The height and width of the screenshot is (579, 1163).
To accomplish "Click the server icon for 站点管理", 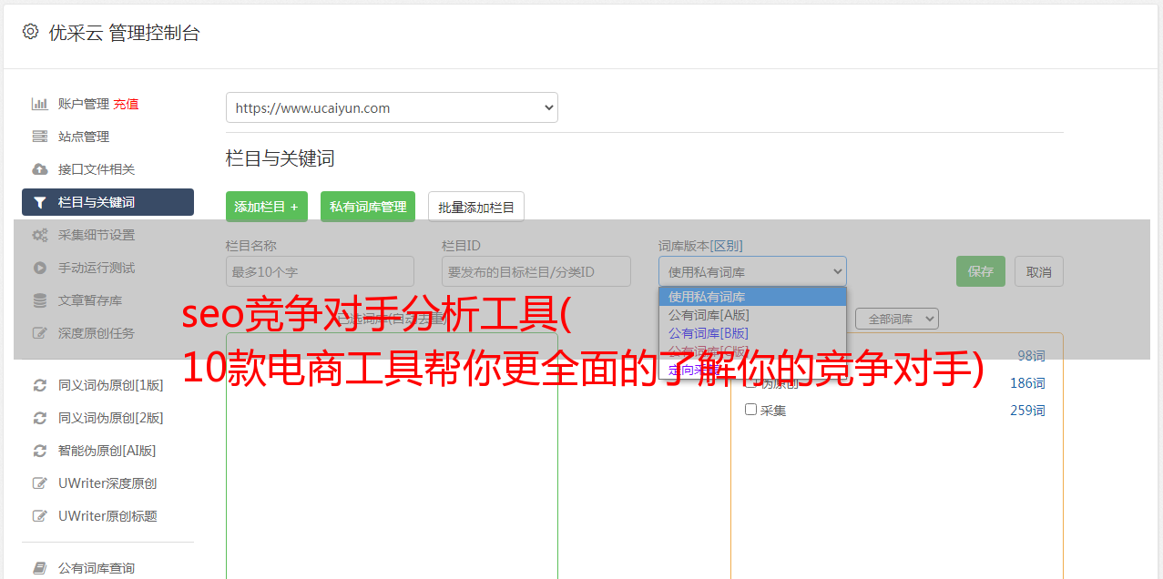I will 39,137.
